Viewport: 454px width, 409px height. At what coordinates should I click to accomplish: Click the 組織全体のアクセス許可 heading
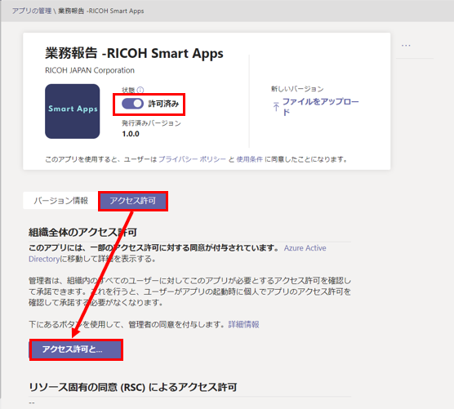(x=82, y=232)
